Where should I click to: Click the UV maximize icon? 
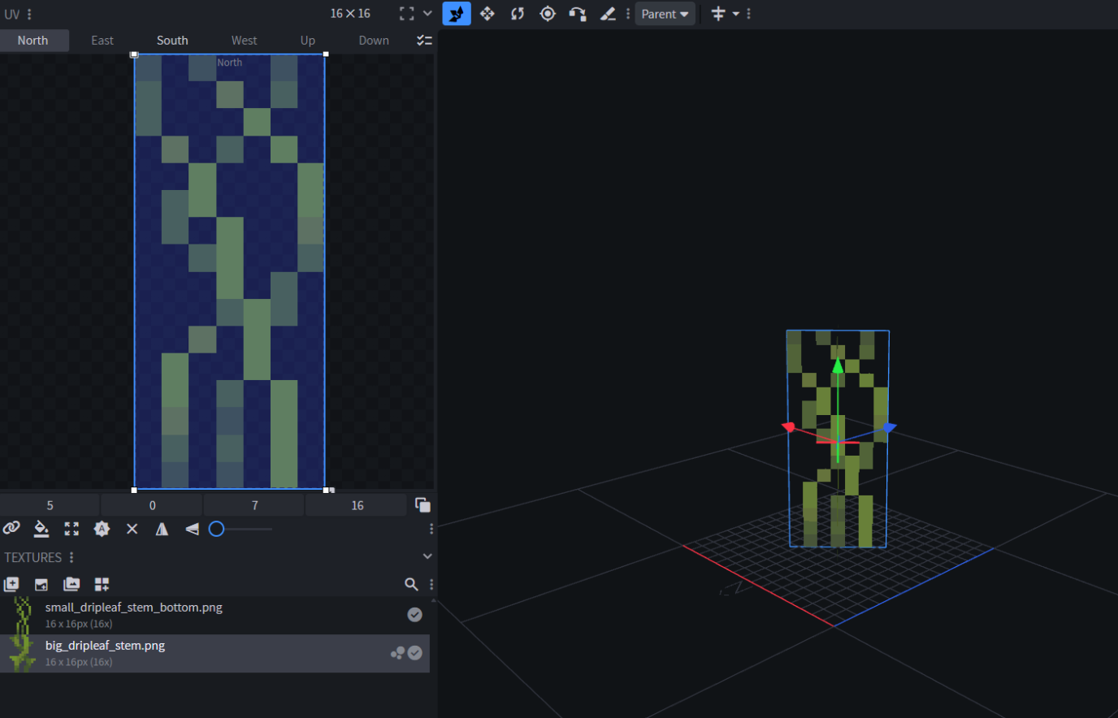click(x=71, y=529)
